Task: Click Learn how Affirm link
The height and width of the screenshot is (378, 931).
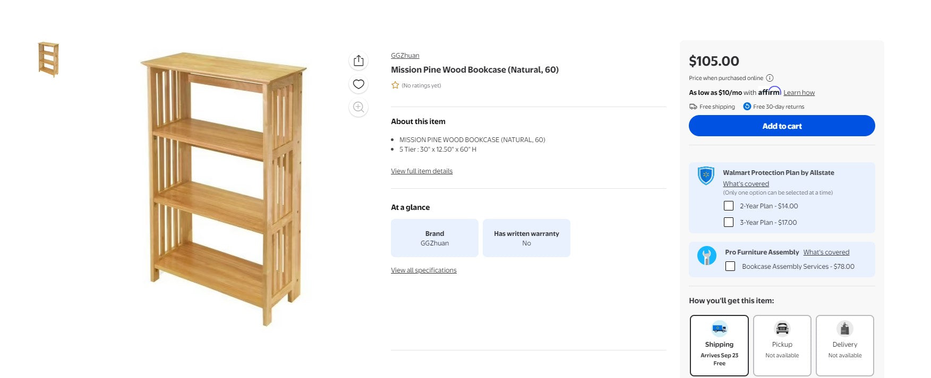Action: [799, 93]
